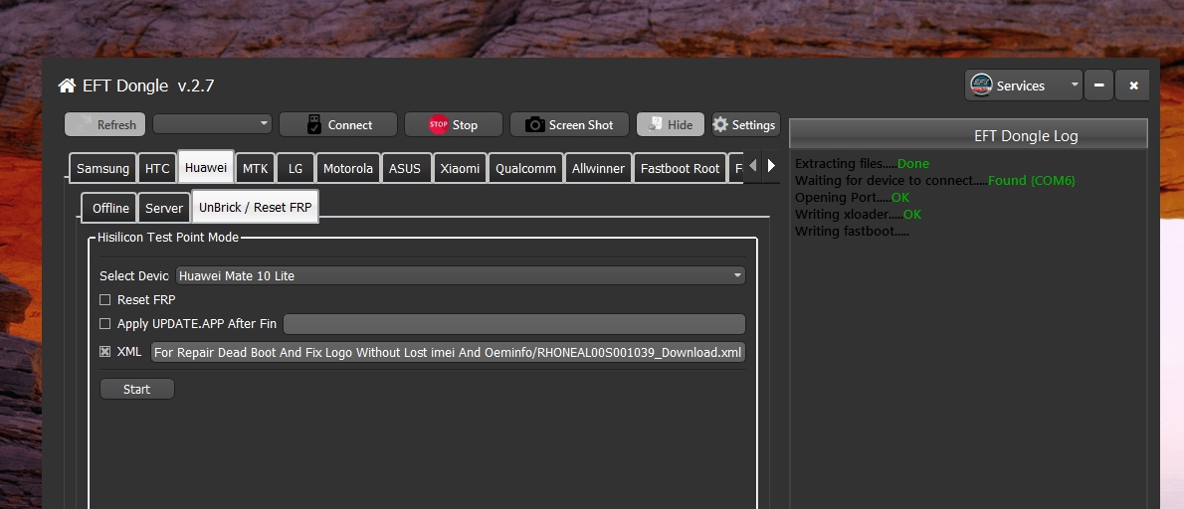This screenshot has width=1184, height=509.
Task: Select the UnBrick / Reset FRP sub-tab
Action: coord(256,207)
